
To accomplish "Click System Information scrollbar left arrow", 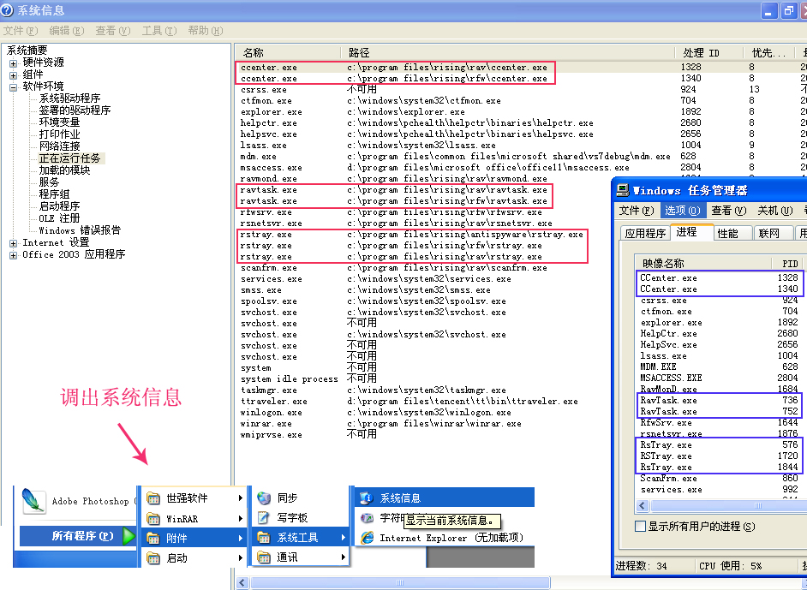I will click(x=242, y=583).
